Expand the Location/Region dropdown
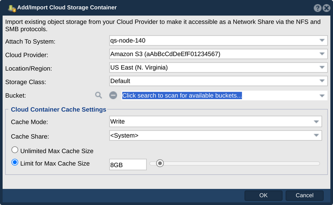Viewport: 333px width, 205px height. 218,67
